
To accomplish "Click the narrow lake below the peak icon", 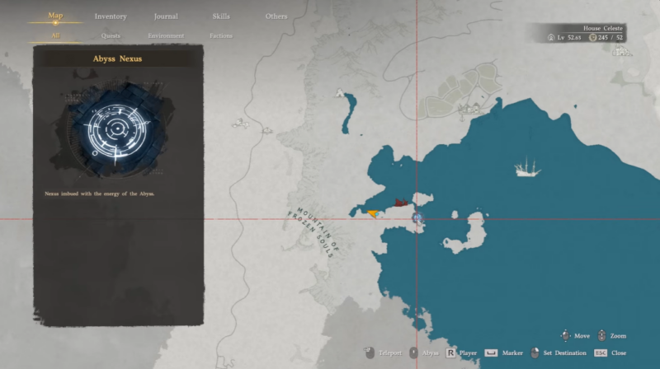I will (x=349, y=114).
